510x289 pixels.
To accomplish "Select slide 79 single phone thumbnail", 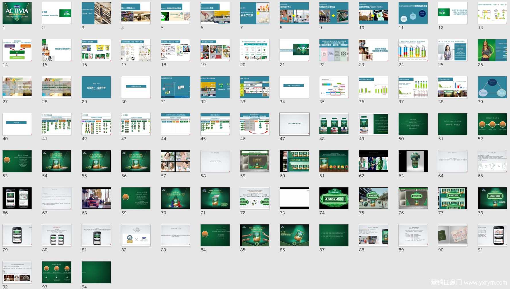I will tap(17, 235).
